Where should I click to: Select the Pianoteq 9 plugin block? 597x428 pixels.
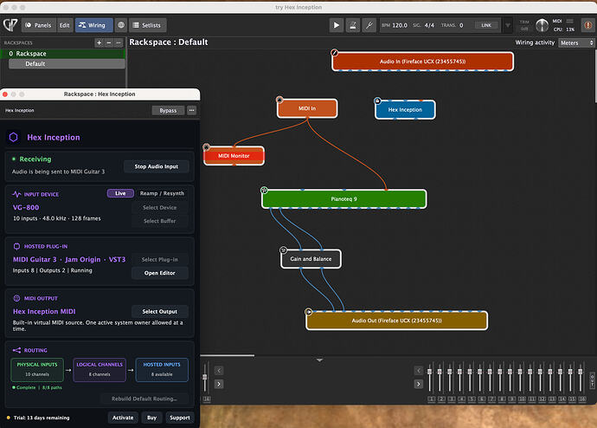tap(343, 199)
